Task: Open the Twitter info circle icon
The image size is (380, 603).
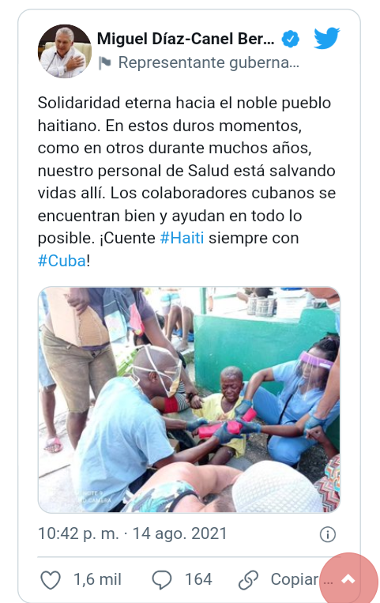Action: tap(328, 534)
